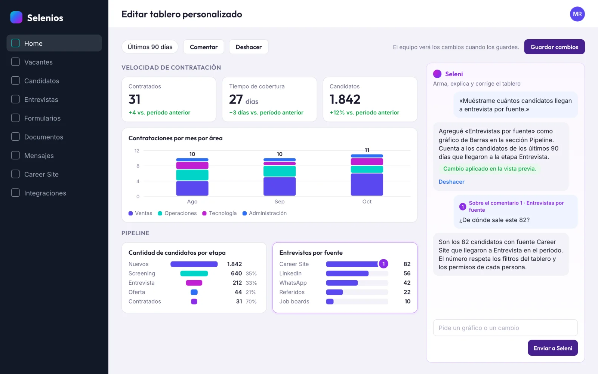Select the Contratados KPI card
Viewport: 598px width, 374px height.
click(x=169, y=99)
